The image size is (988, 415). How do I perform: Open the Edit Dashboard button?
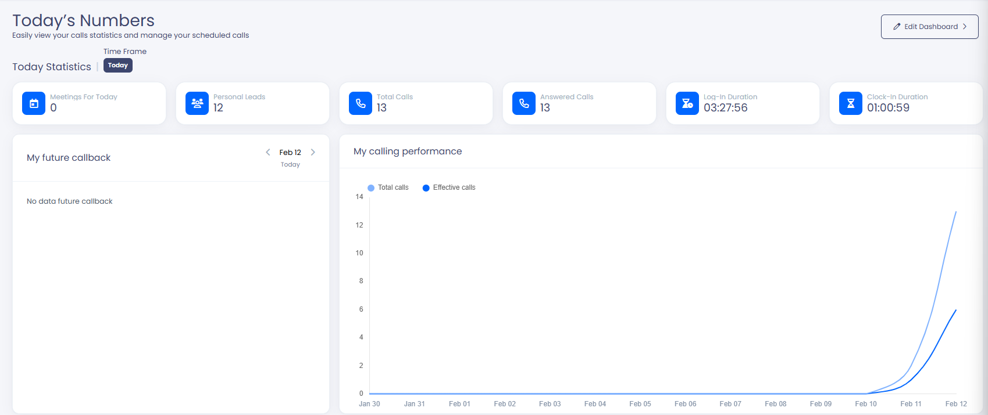pyautogui.click(x=929, y=27)
